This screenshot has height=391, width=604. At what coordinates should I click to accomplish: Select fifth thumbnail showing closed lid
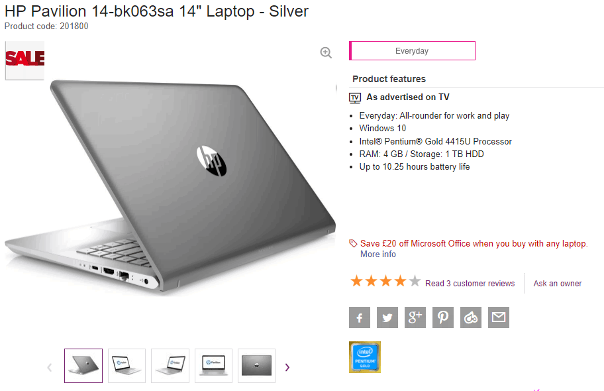pyautogui.click(x=256, y=366)
